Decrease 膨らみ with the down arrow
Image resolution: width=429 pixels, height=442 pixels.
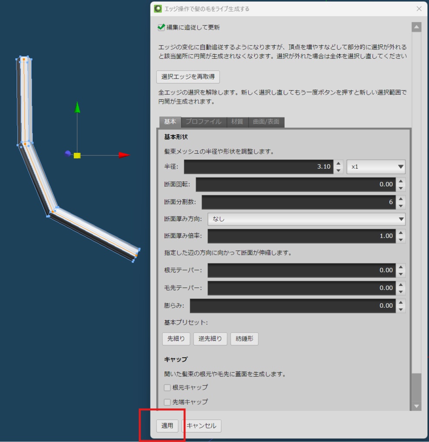[401, 309]
